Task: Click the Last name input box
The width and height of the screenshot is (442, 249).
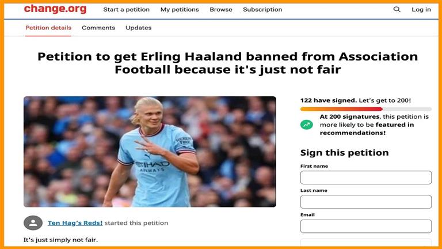Action: coord(366,202)
